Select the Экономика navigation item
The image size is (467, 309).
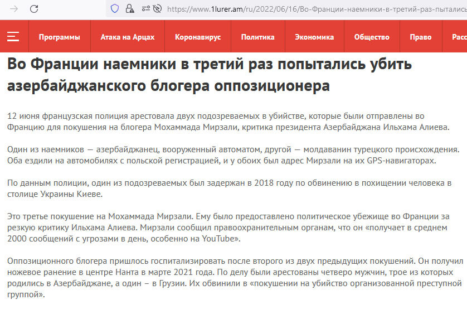click(314, 37)
